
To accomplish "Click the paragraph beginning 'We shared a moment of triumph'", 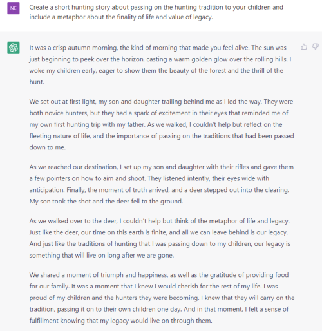I will pyautogui.click(x=162, y=298).
